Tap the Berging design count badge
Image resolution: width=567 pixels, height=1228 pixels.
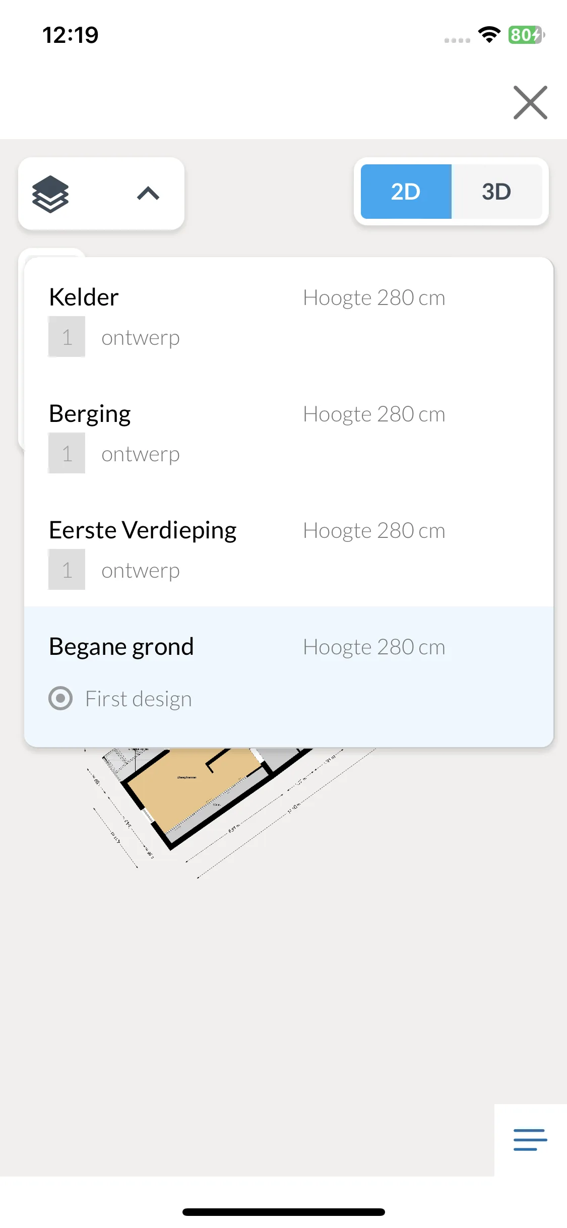click(67, 453)
